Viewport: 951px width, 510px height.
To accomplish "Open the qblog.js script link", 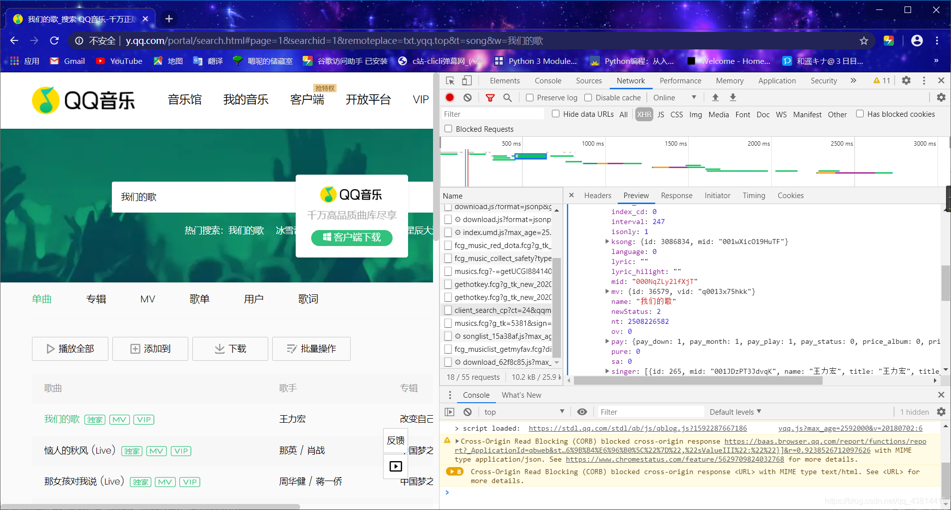I will 637,428.
